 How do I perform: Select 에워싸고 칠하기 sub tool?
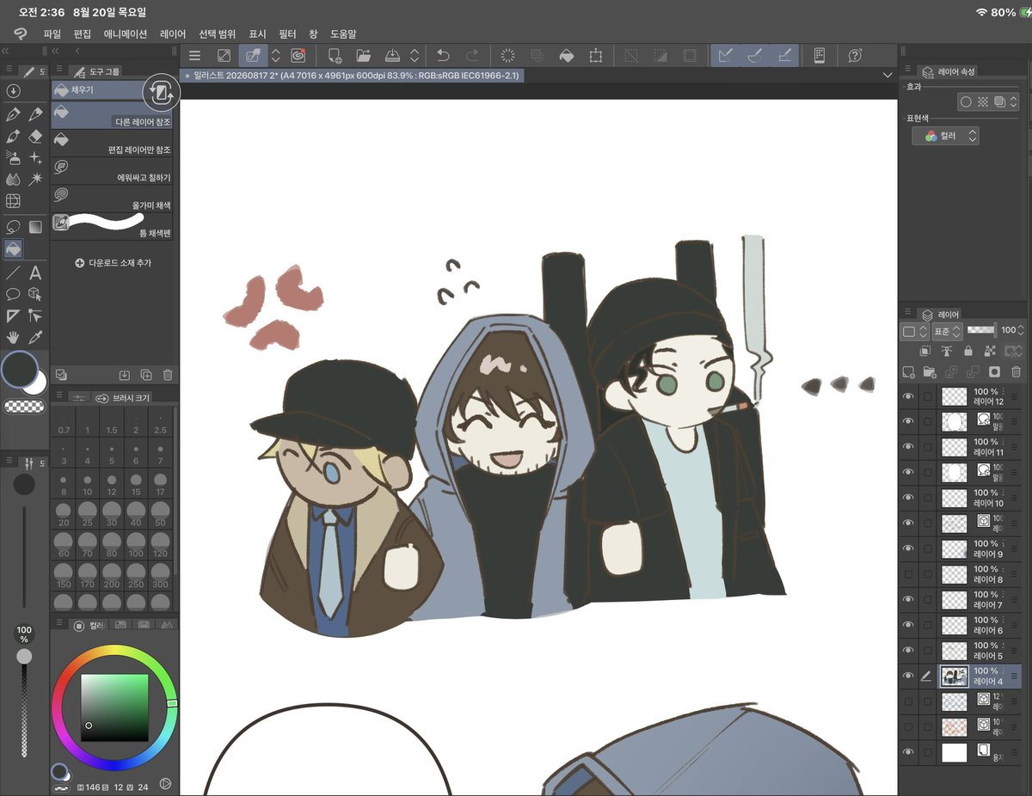[112, 171]
